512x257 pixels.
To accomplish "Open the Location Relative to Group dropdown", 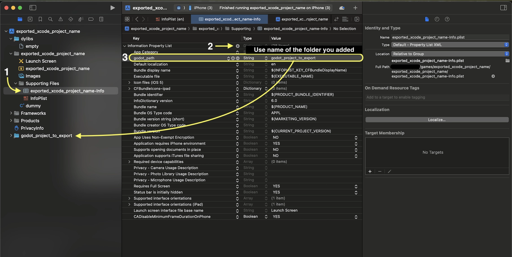I will point(450,54).
